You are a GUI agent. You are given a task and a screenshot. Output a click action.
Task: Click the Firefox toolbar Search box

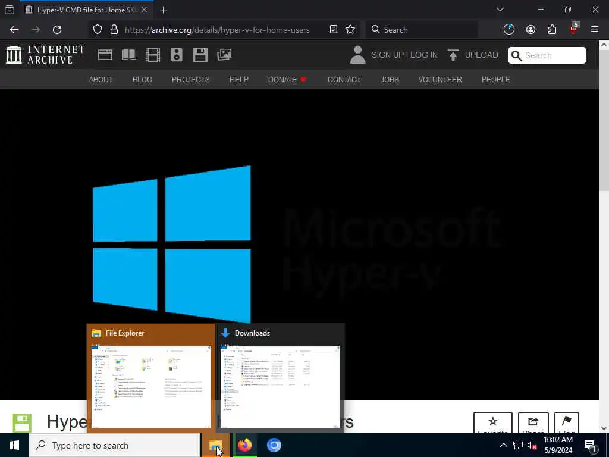[x=422, y=30]
